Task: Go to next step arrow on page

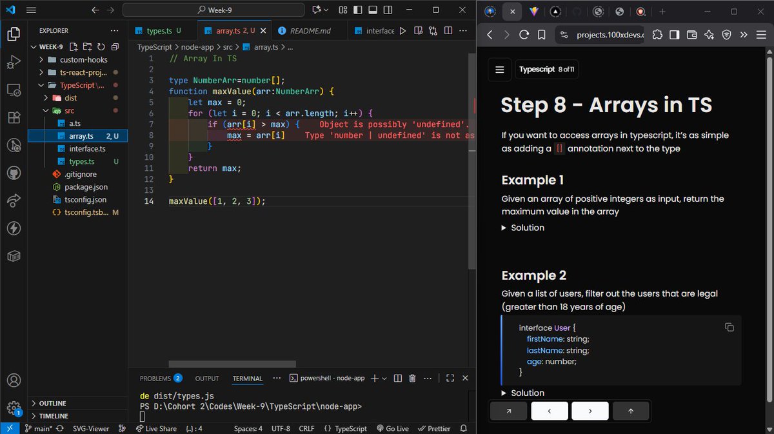Action: (x=590, y=411)
